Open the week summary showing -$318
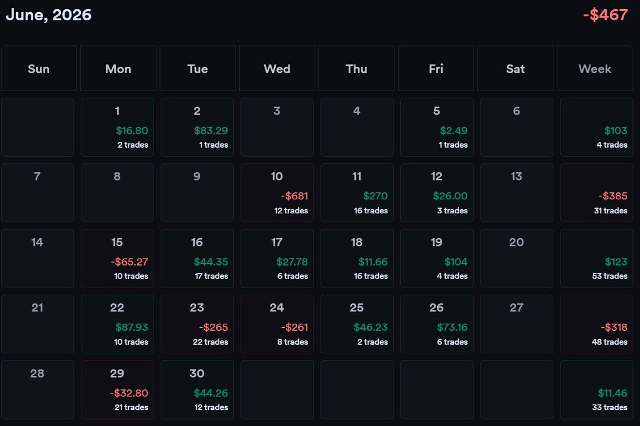 click(597, 324)
